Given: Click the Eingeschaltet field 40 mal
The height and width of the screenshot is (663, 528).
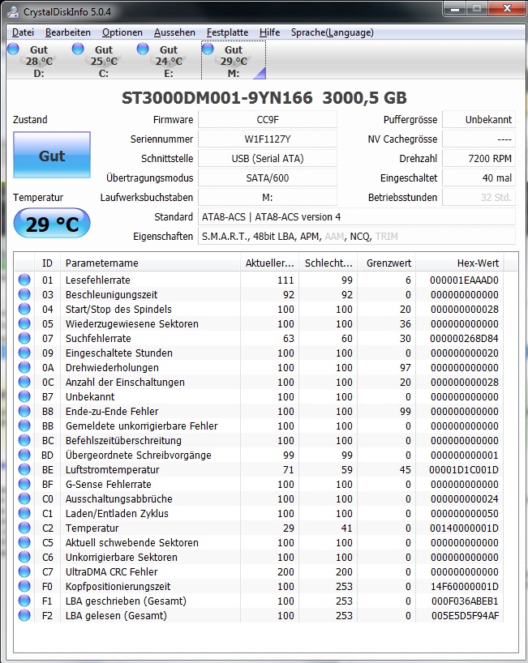Looking at the screenshot, I should [479, 178].
